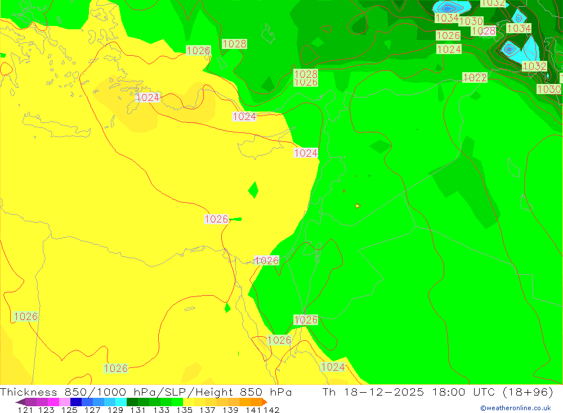Click the 1024 label over the Aegean islands
Screen dimensions: 563x413
pyautogui.click(x=148, y=97)
